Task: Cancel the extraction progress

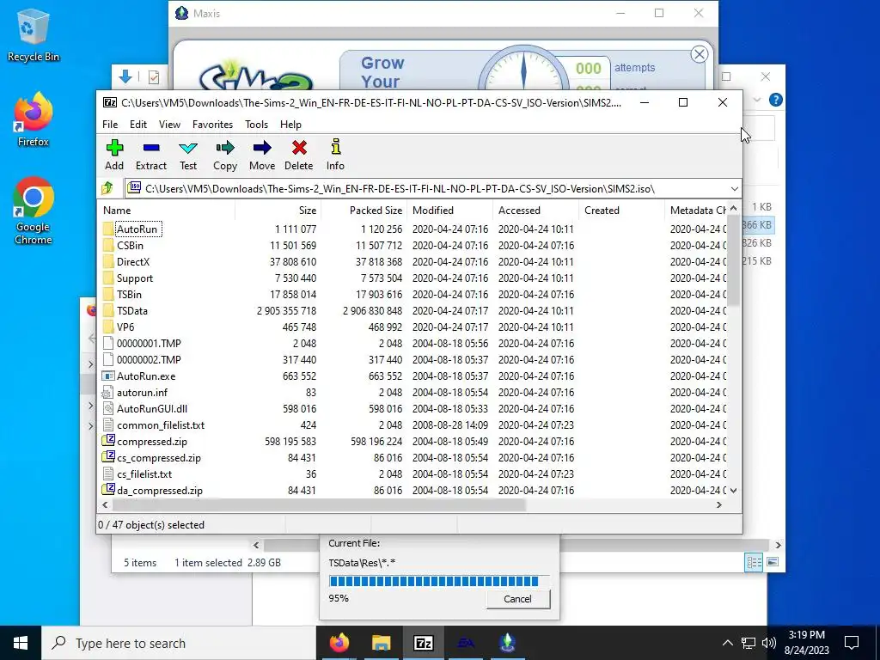Action: [x=517, y=599]
